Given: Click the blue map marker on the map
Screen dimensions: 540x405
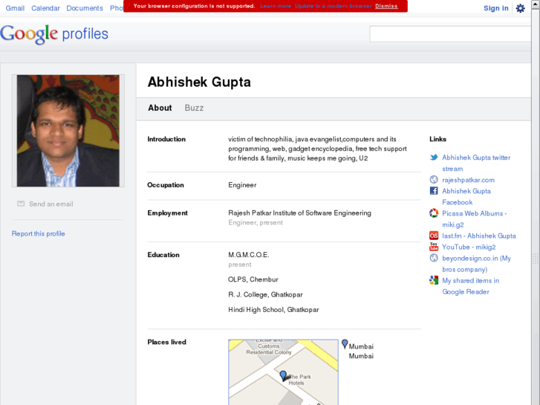Looking at the screenshot, I should click(283, 375).
